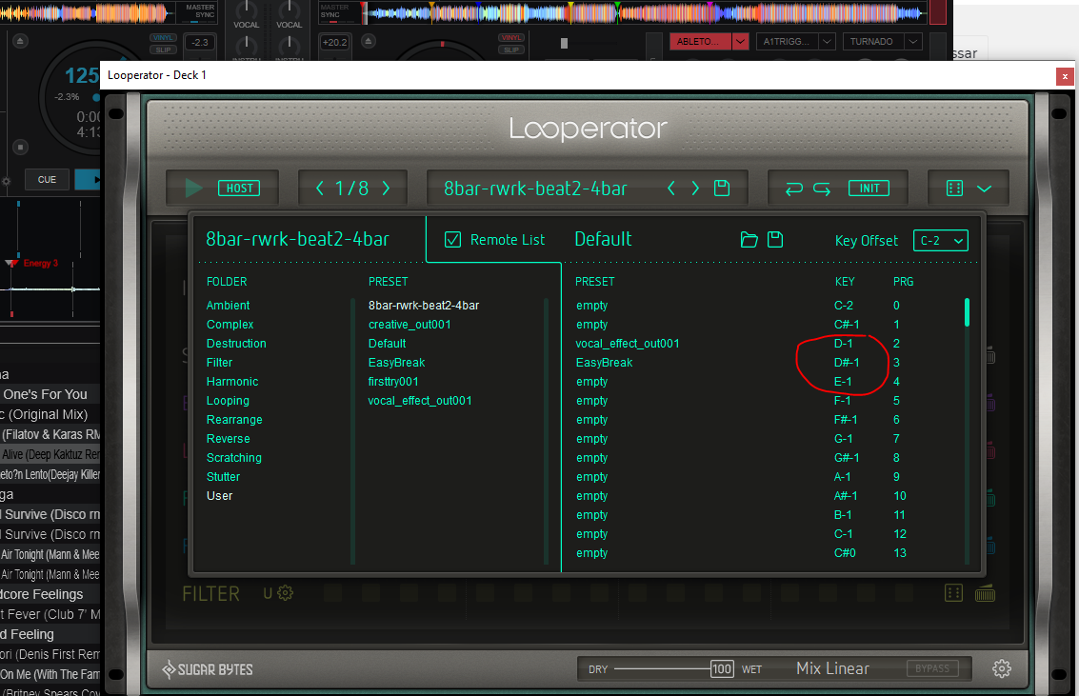Change the Mix Linear mode
This screenshot has width=1079, height=696.
pyautogui.click(x=832, y=668)
